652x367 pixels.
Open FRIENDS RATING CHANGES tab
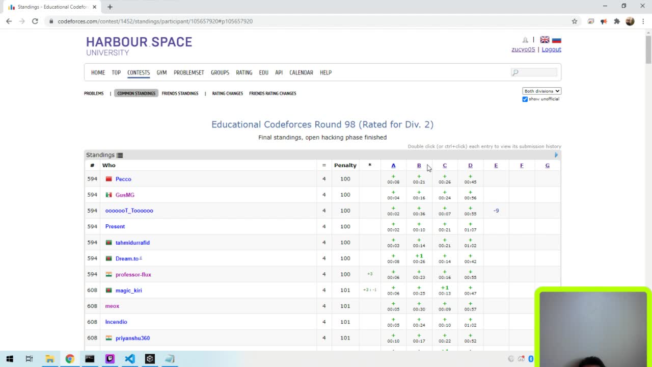[273, 93]
